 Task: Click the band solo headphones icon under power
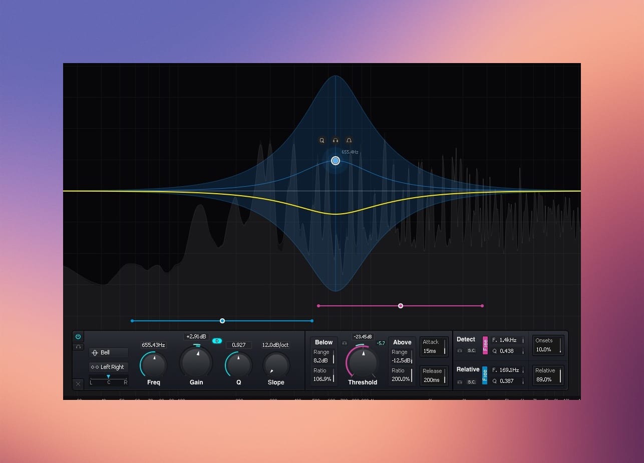(x=78, y=347)
